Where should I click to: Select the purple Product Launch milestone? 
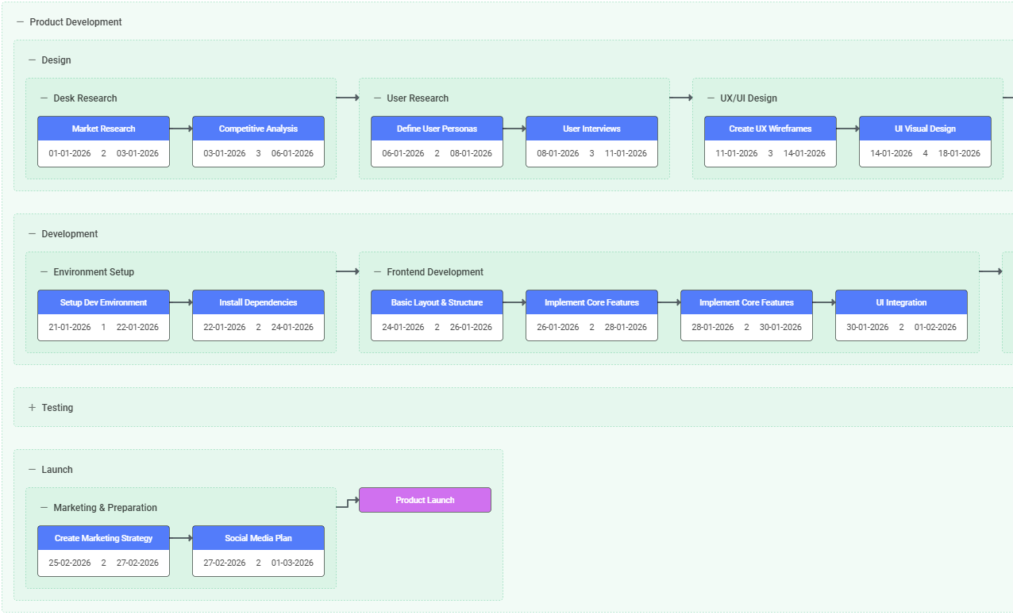point(425,500)
